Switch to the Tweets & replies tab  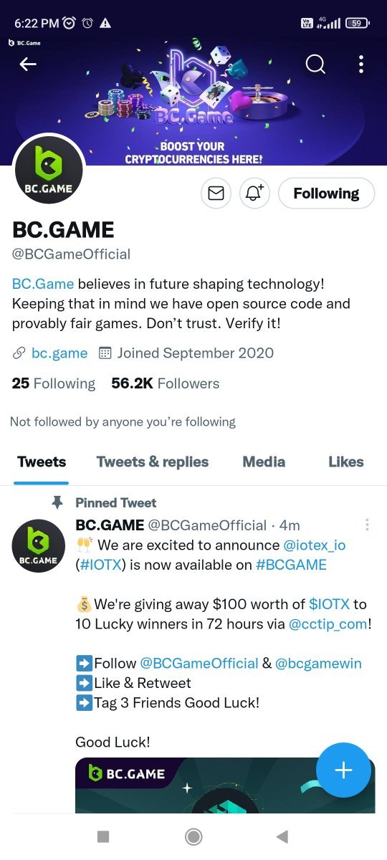(x=153, y=462)
